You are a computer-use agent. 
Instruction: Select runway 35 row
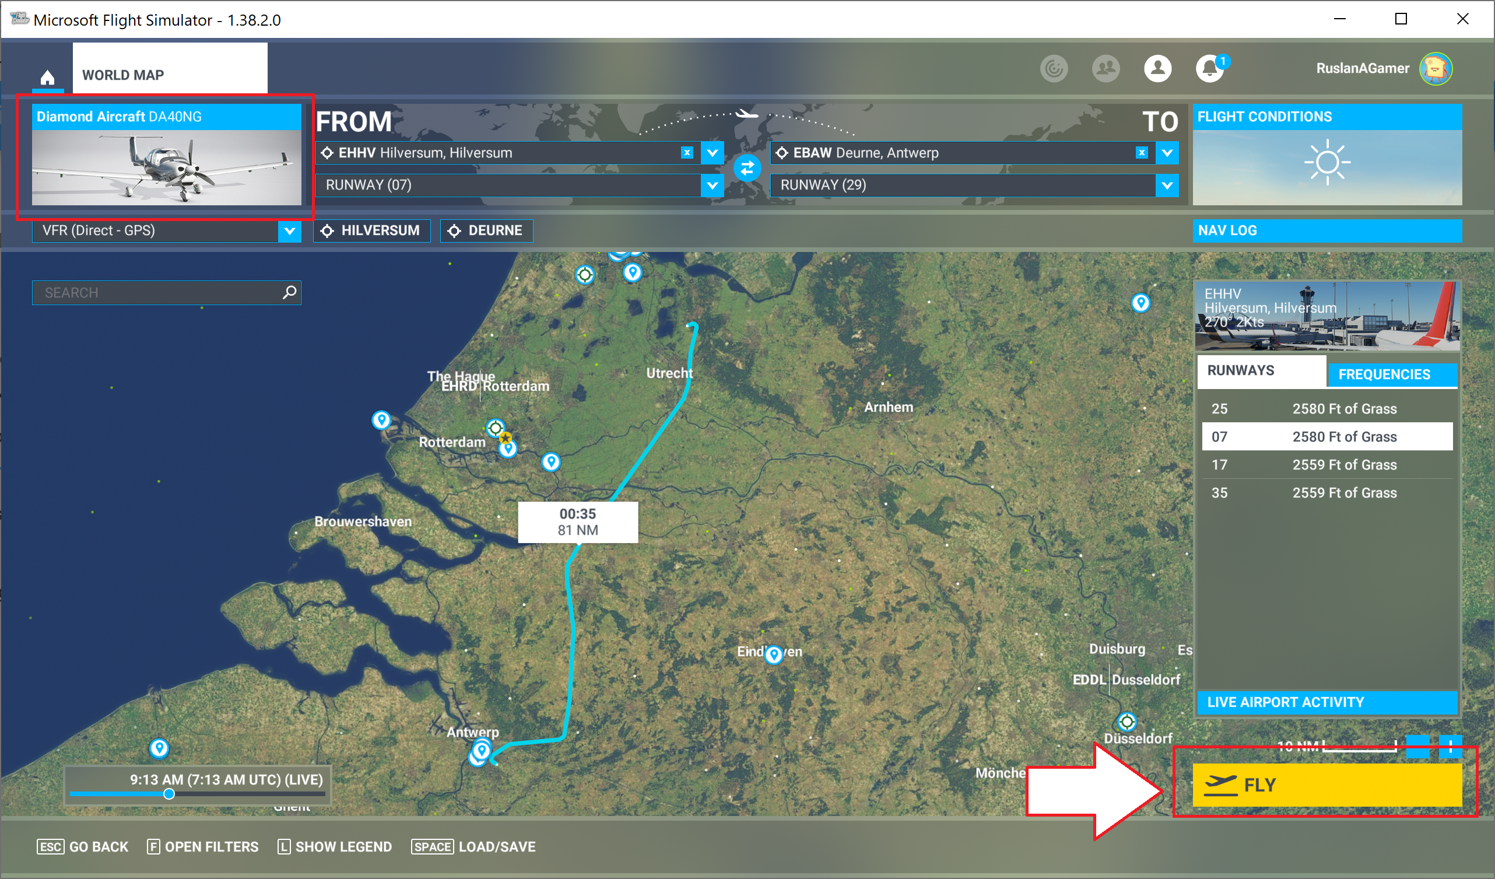click(x=1327, y=493)
